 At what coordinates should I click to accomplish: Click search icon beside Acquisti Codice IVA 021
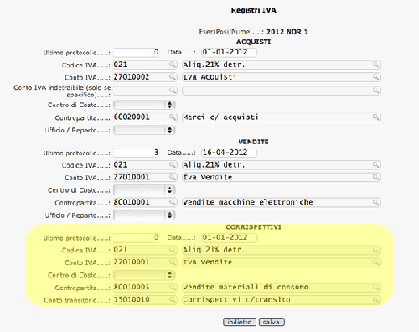[173, 65]
